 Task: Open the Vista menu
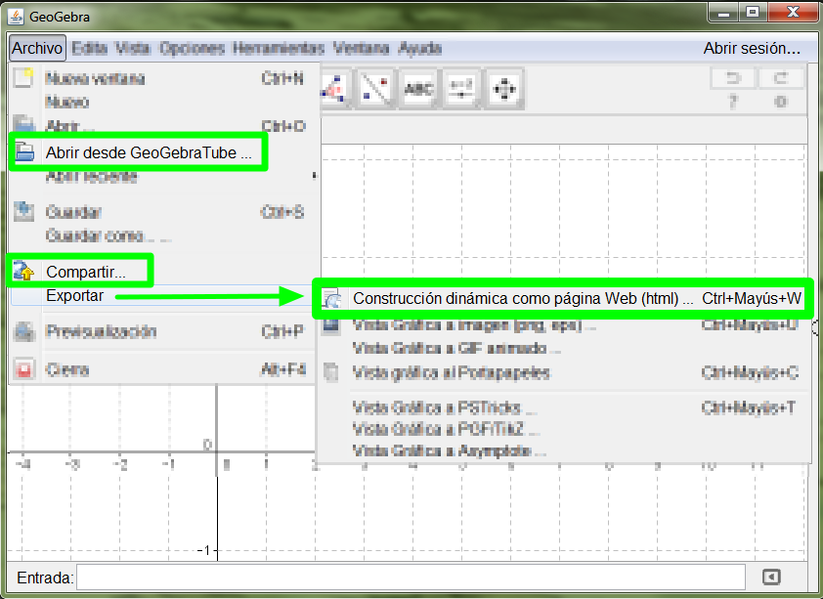133,48
